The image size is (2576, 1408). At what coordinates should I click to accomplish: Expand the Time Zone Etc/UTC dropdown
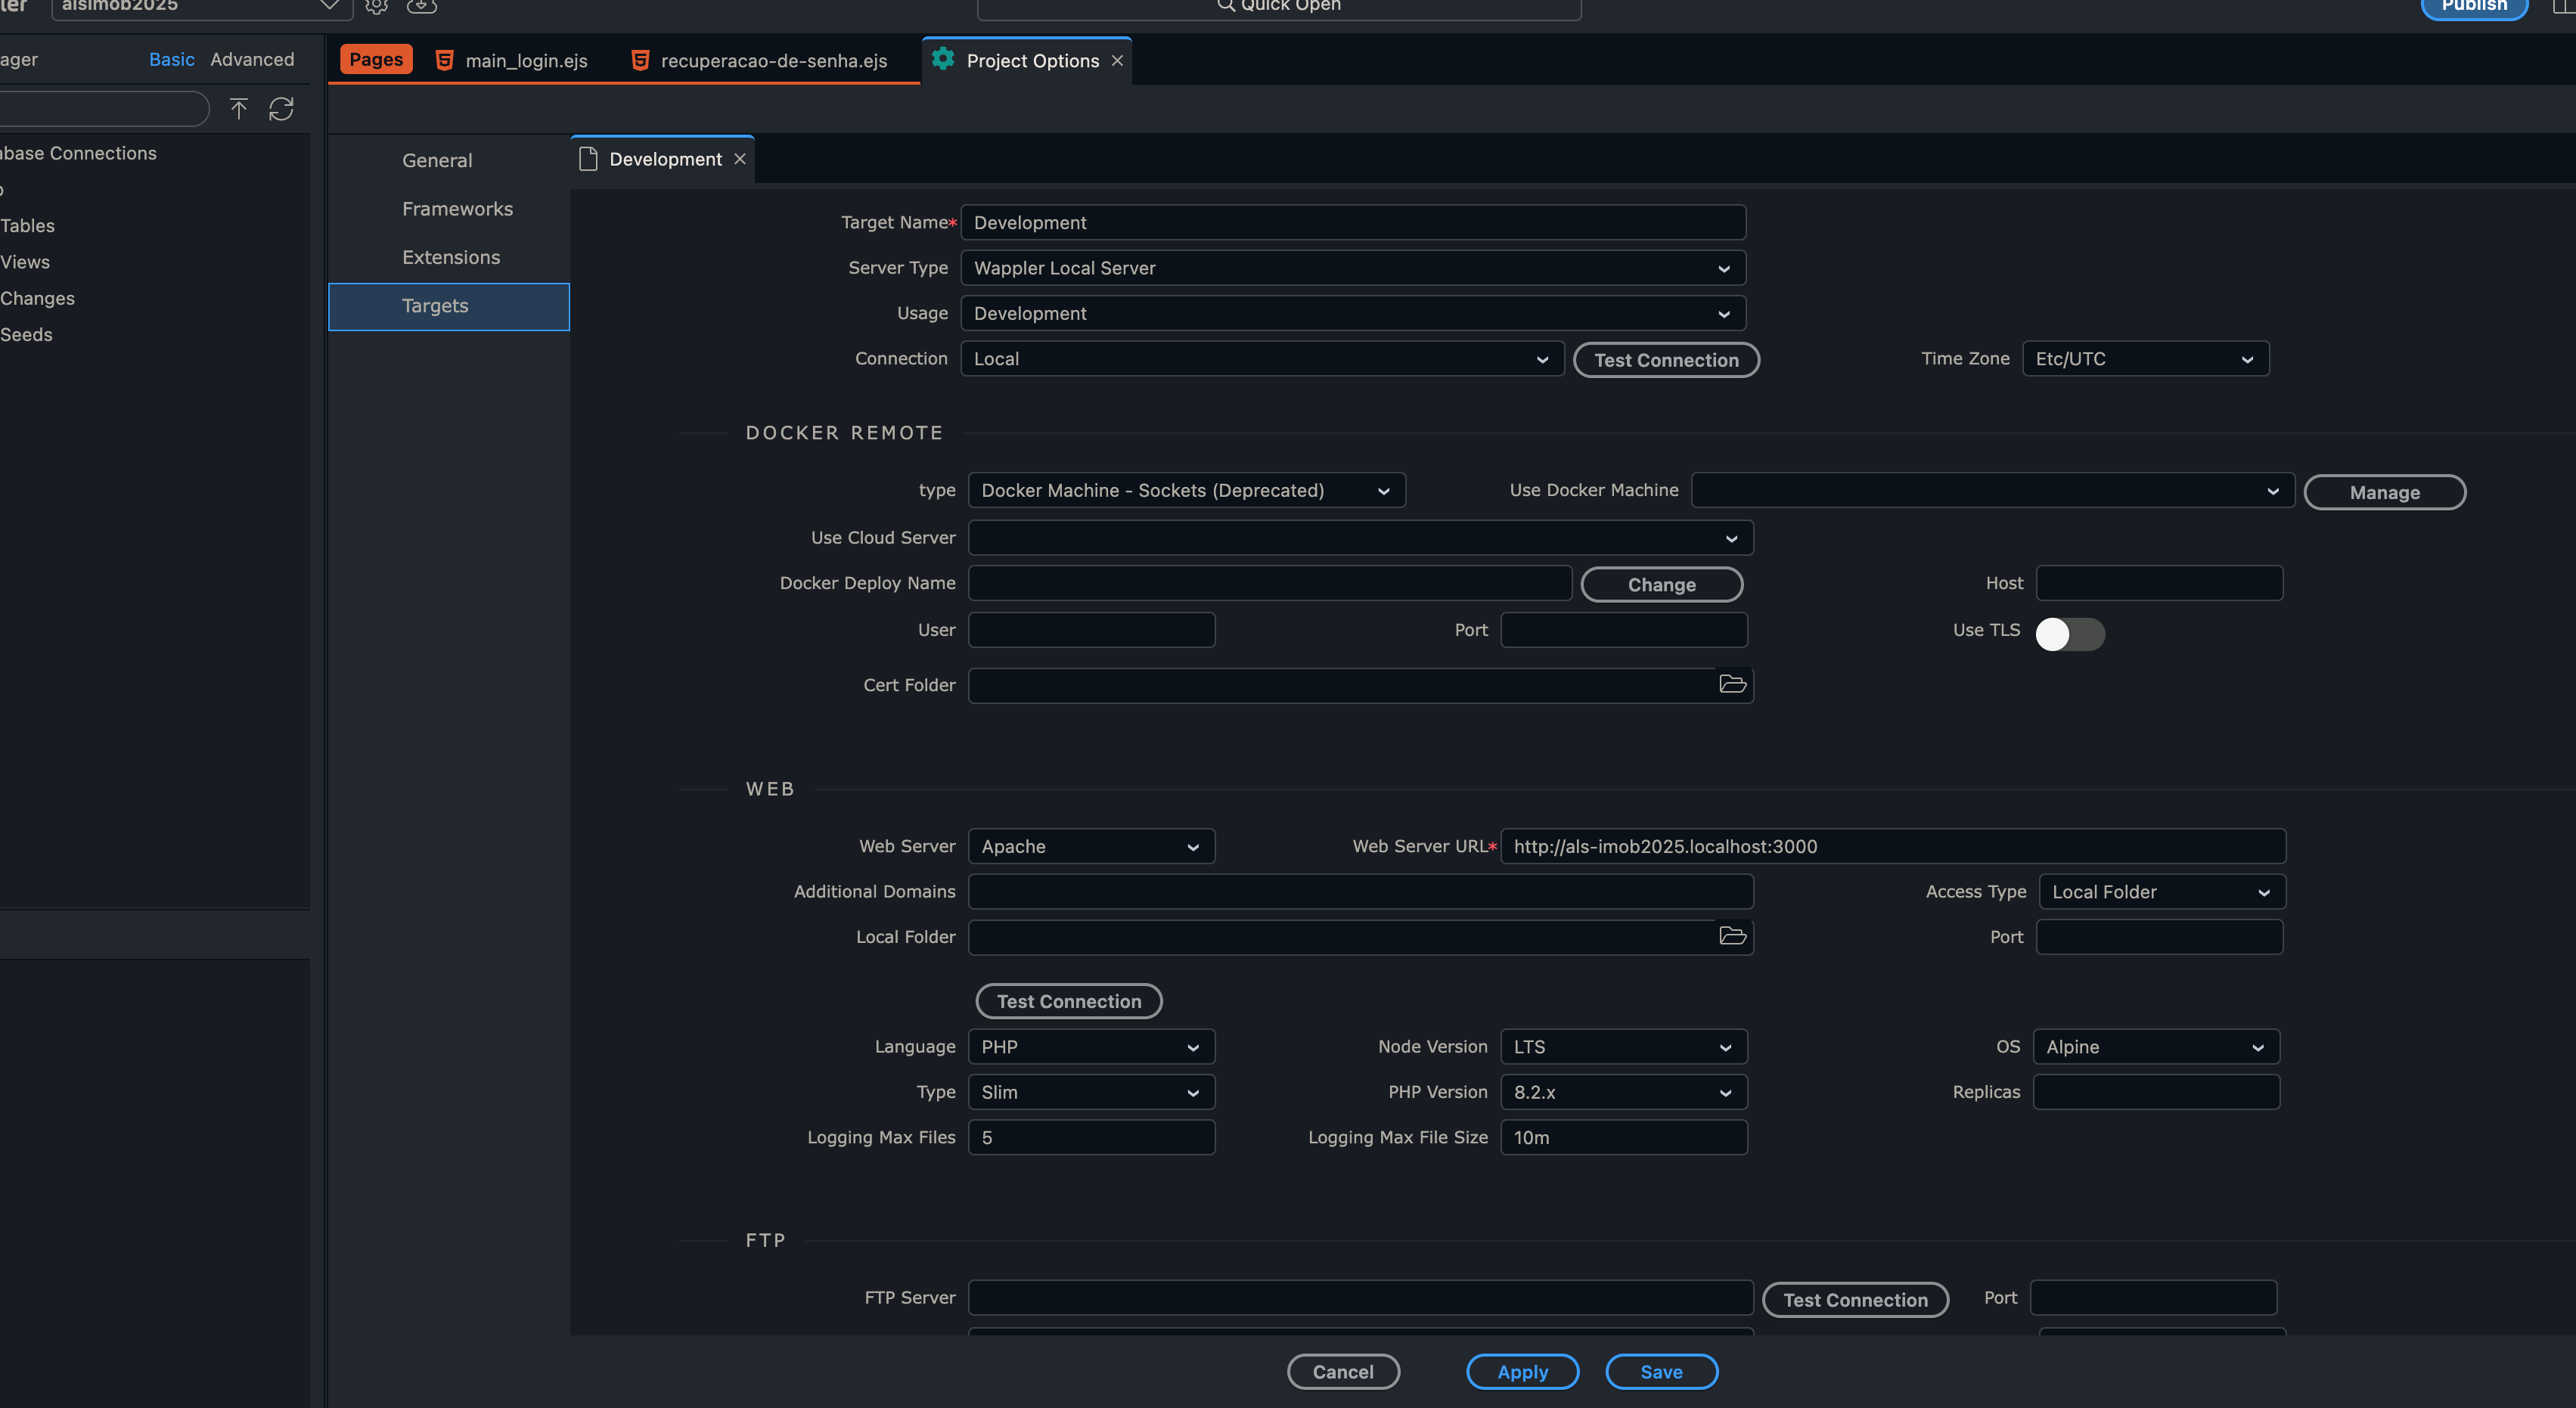coord(2144,359)
